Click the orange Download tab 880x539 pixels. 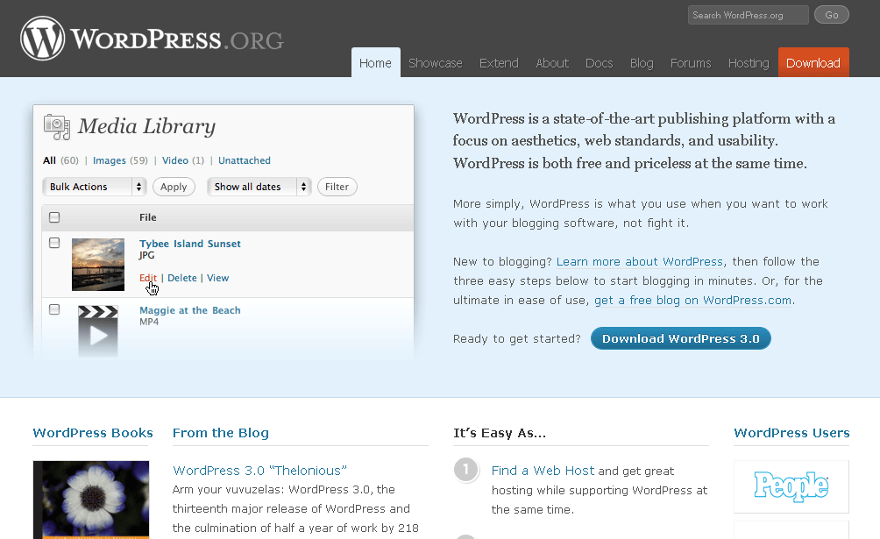pyautogui.click(x=813, y=63)
